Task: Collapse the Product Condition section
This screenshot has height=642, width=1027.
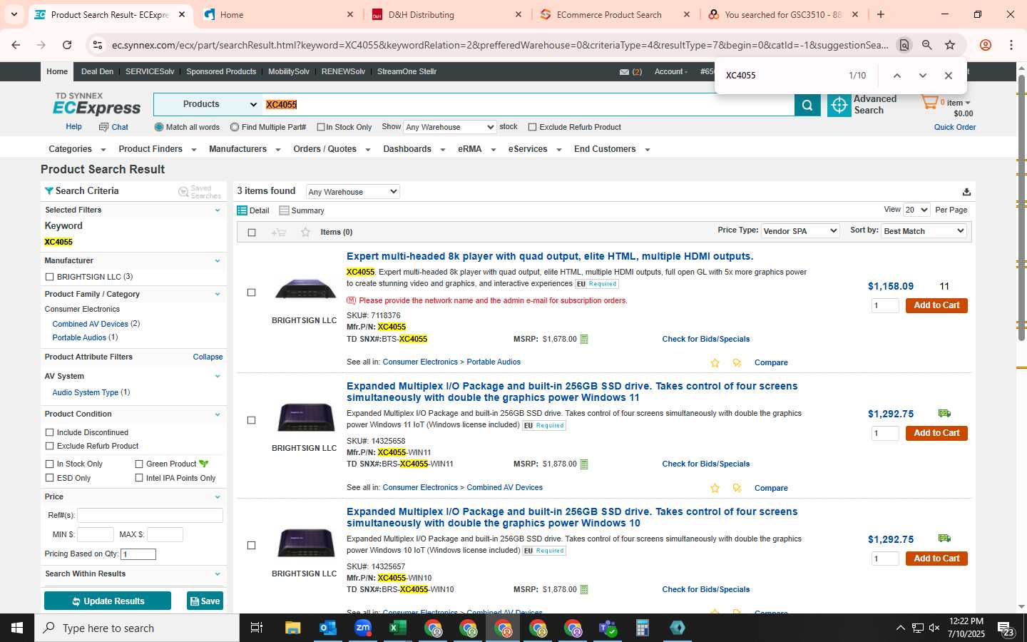Action: 218,414
